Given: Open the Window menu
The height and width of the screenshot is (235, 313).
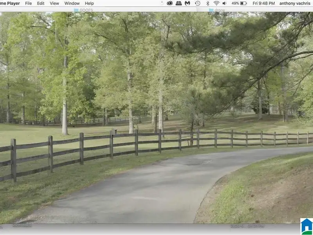Looking at the screenshot, I should 72,3.
